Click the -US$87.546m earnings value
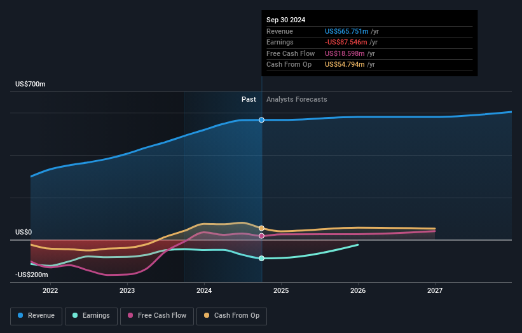 point(346,42)
